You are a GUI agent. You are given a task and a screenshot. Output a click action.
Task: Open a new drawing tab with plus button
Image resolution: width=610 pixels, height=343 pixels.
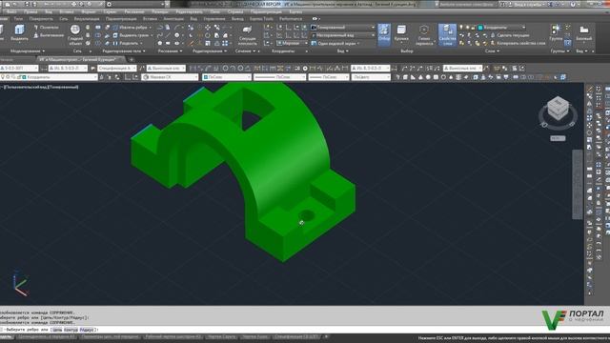coord(132,59)
